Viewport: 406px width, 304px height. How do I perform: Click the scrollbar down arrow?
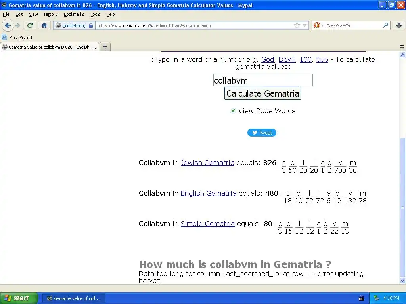402,281
